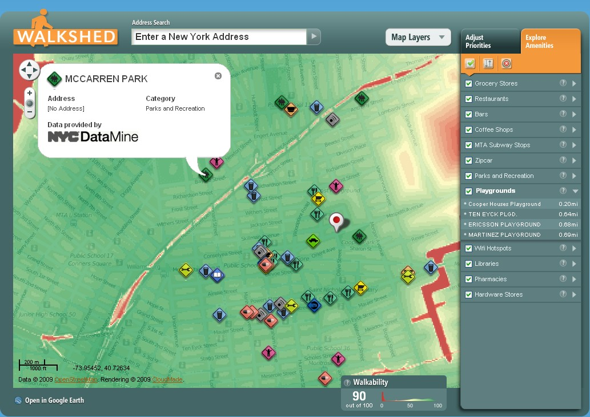
Task: Choose MARTINEZ PLAYGROUND from the list
Action: [521, 234]
